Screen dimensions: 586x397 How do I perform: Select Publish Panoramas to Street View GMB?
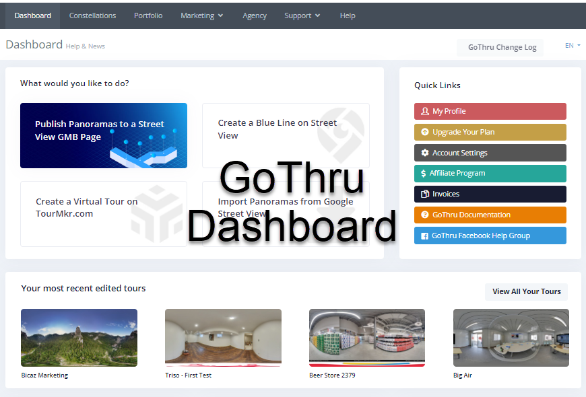[x=103, y=135]
